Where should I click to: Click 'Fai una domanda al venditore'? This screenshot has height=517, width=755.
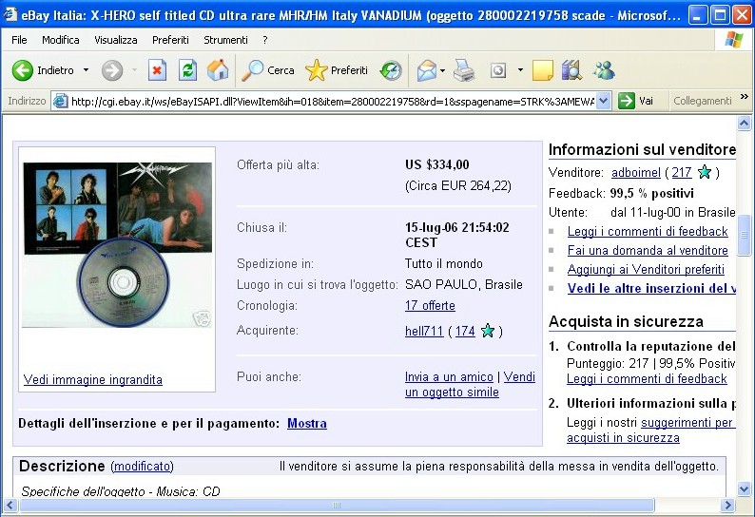(x=648, y=250)
